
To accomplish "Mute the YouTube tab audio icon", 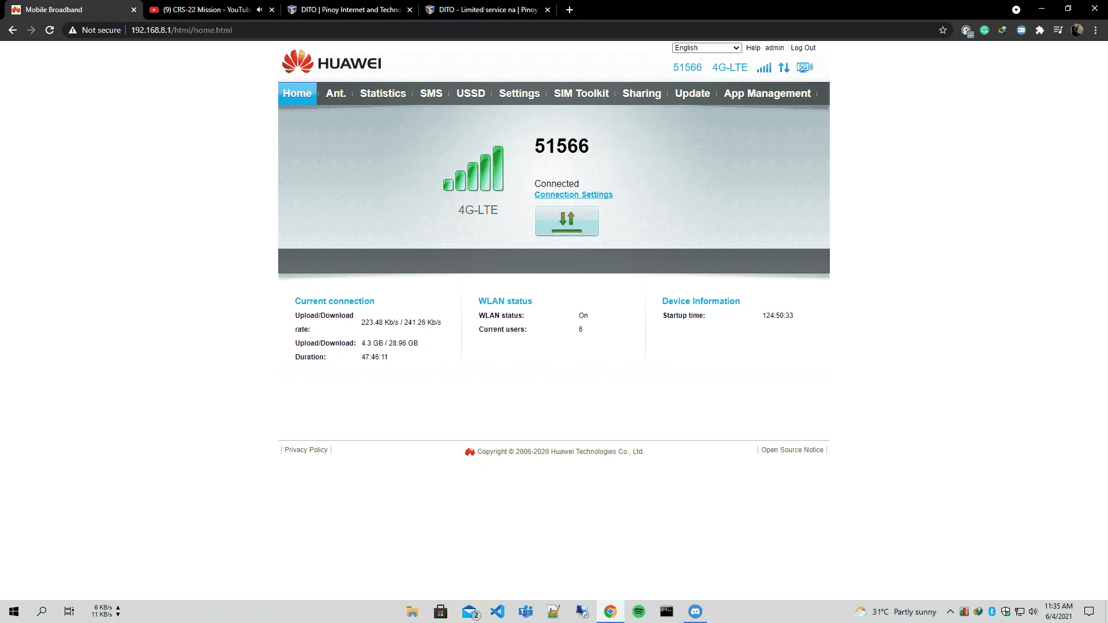I will point(259,10).
